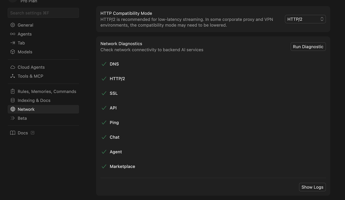Click the HTTP Compatibility Mode heading
Viewport: 345px width, 200px height.
pyautogui.click(x=126, y=13)
